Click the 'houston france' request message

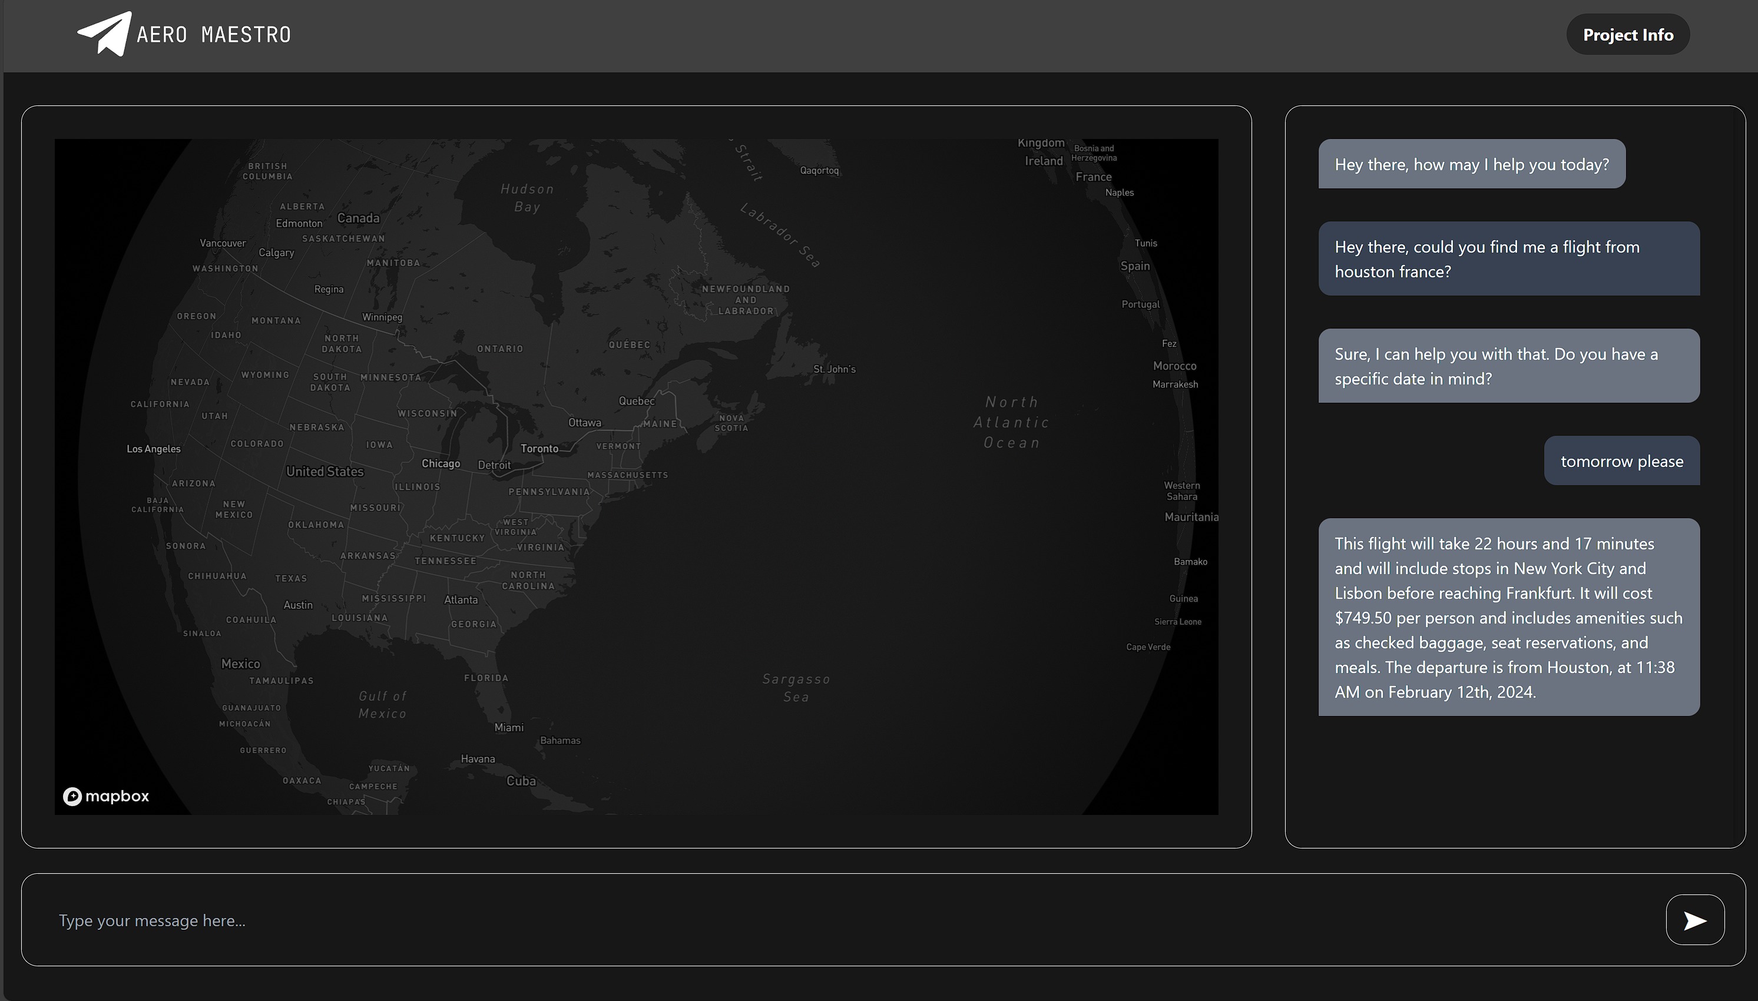tap(1508, 258)
